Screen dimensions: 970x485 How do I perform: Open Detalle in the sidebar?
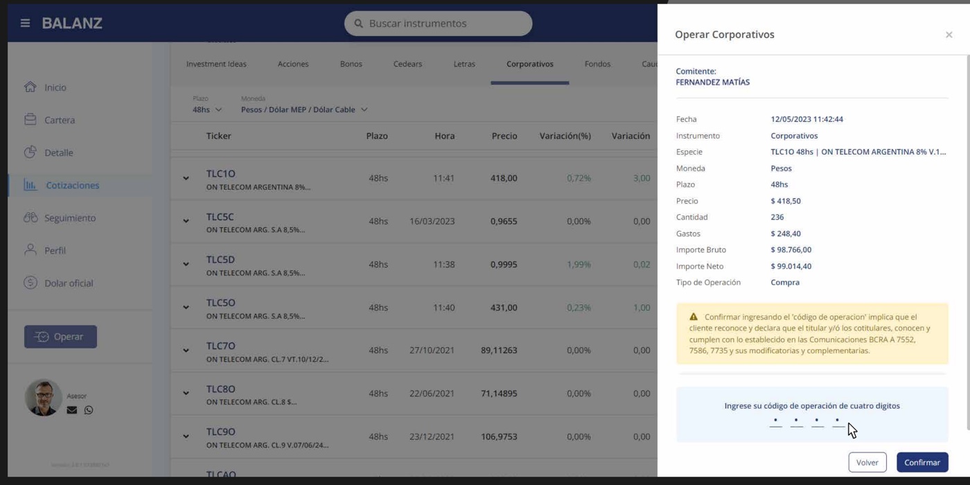tap(59, 152)
